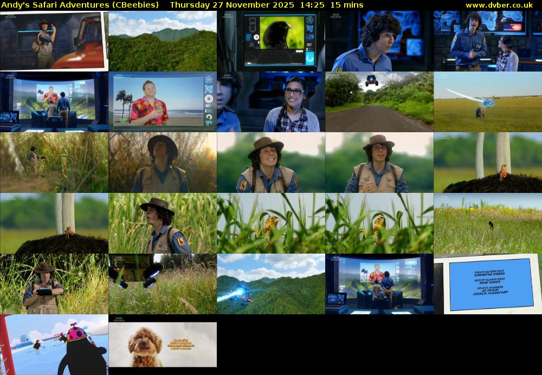The height and width of the screenshot is (375, 542).
Task: Open the www.dvber.co.uk link
Action: pyautogui.click(x=499, y=5)
